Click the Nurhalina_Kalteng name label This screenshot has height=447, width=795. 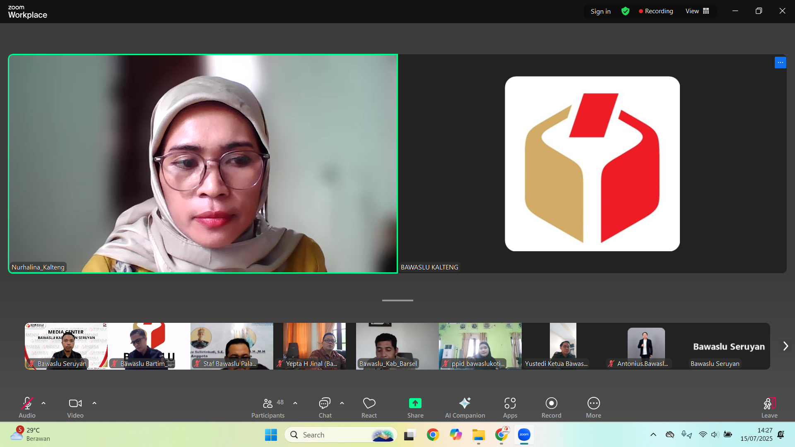pyautogui.click(x=38, y=267)
